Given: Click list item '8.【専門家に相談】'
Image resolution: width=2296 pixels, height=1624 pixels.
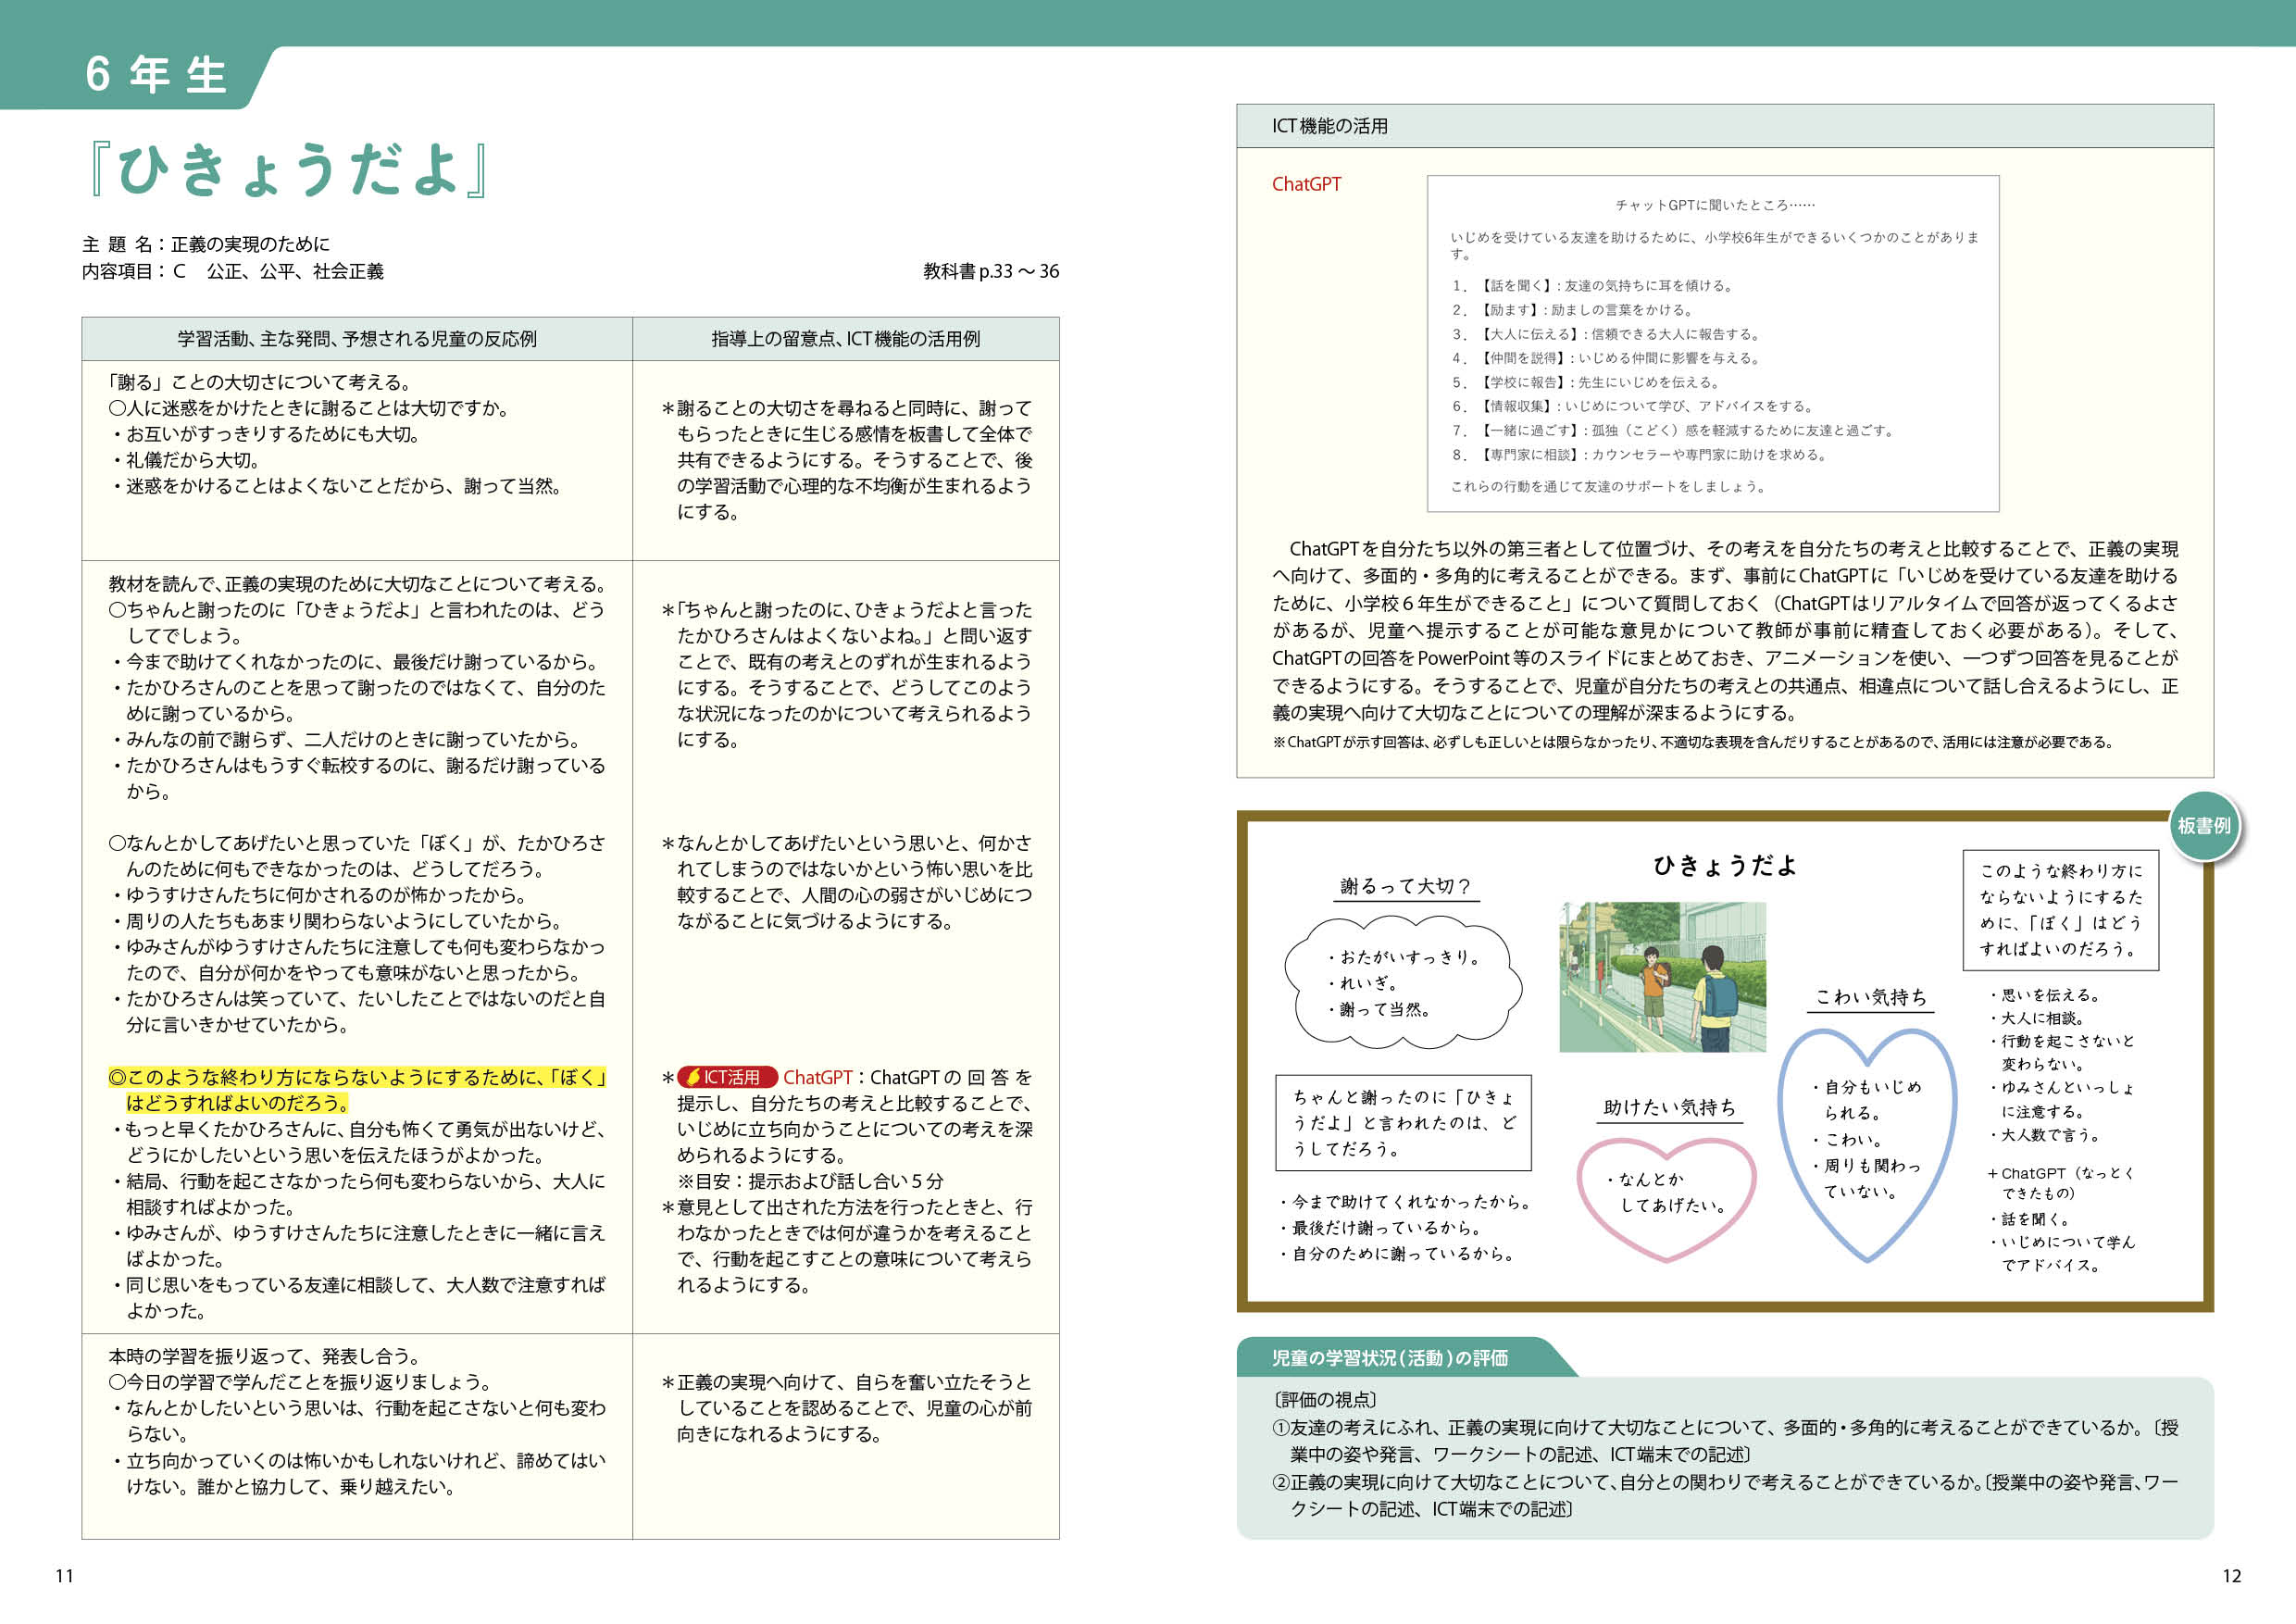Looking at the screenshot, I should [1640, 454].
